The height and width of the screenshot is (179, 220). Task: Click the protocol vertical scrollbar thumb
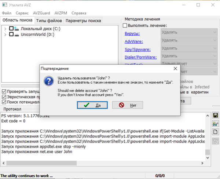click(x=208, y=152)
